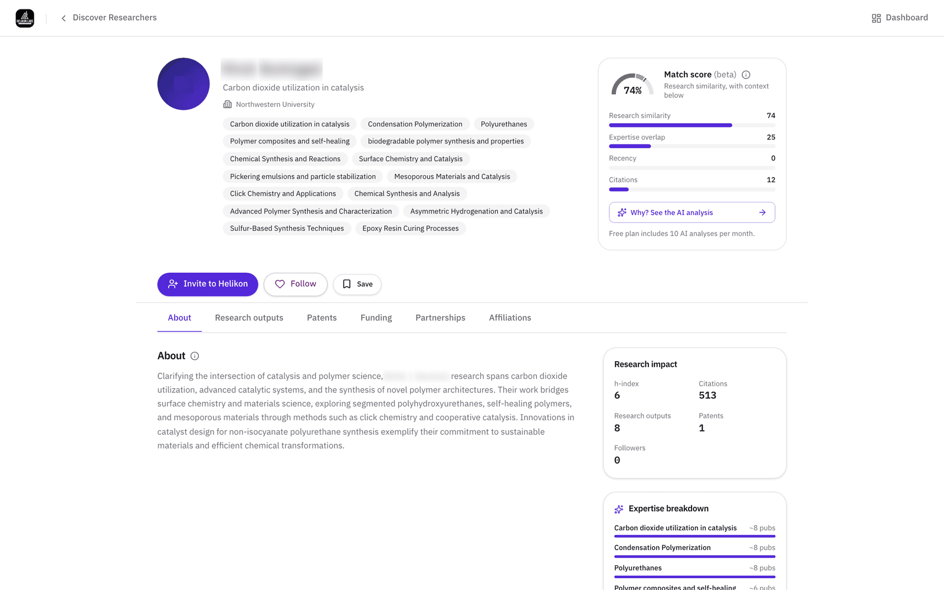Viewport: 944px width, 590px height.
Task: Click the building icon beside Northwestern University
Action: pos(227,104)
